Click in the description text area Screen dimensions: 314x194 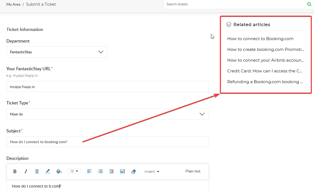point(108,187)
